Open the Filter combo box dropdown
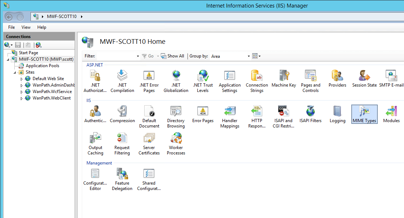The height and width of the screenshot is (218, 404). [138, 56]
